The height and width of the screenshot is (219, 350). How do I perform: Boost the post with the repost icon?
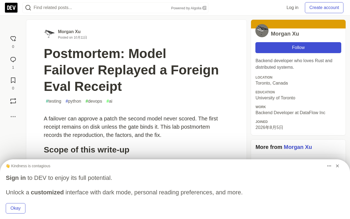[13, 101]
